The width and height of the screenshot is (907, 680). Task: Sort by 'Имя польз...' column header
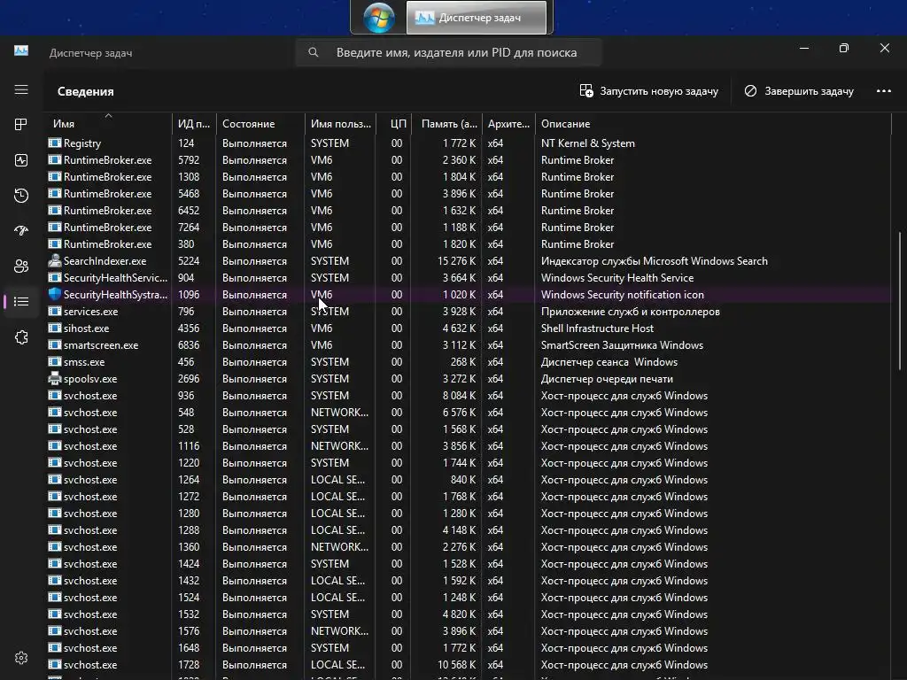340,124
